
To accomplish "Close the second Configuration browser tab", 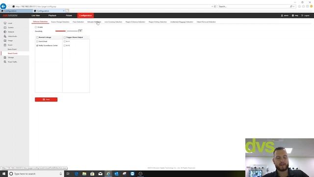I will tap(64, 11).
